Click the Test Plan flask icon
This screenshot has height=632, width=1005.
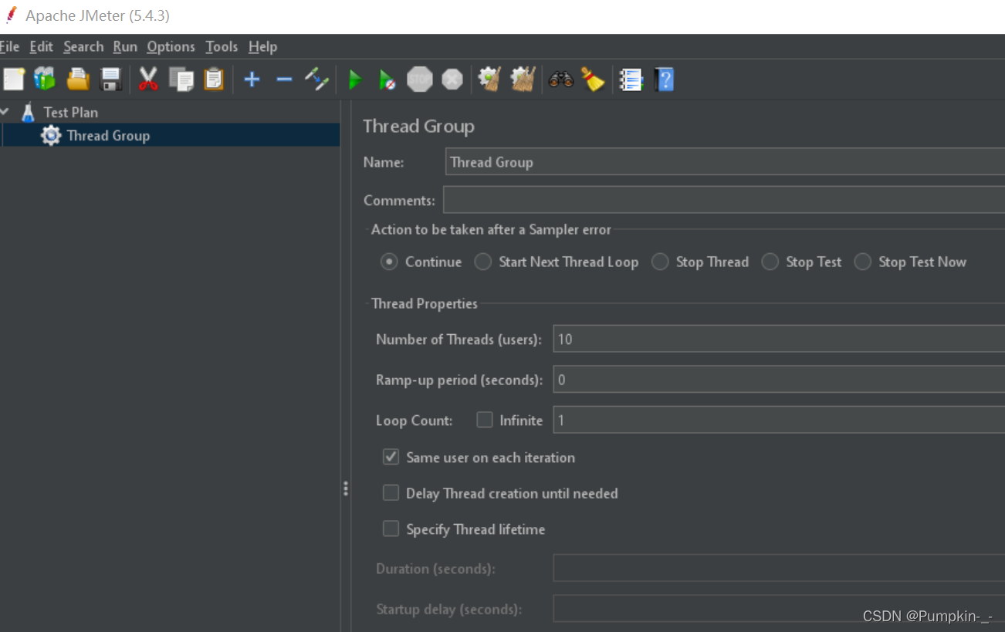[x=28, y=112]
